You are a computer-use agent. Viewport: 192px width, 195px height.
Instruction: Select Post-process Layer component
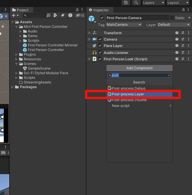click(x=140, y=94)
